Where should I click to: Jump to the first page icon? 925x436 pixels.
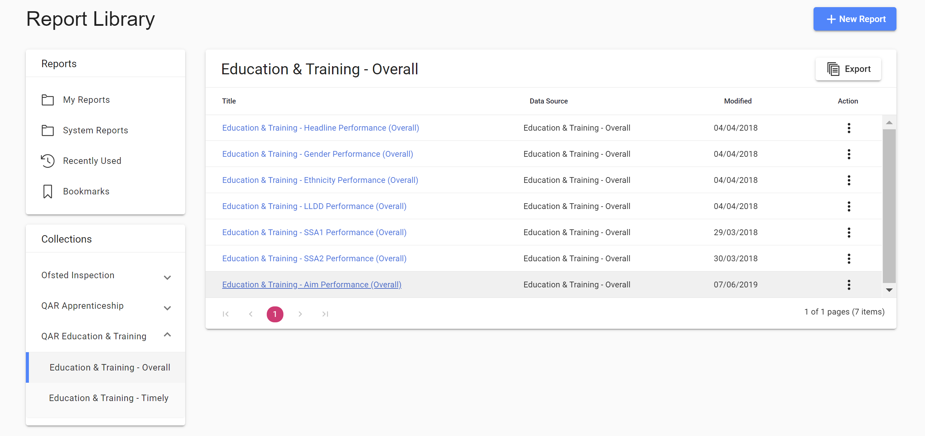pos(226,314)
